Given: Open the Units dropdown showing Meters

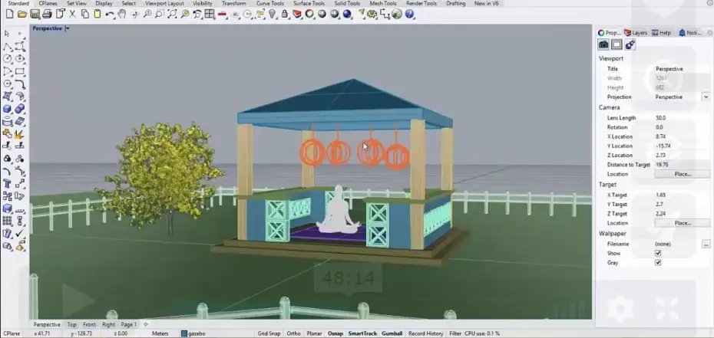Looking at the screenshot, I should click(160, 333).
